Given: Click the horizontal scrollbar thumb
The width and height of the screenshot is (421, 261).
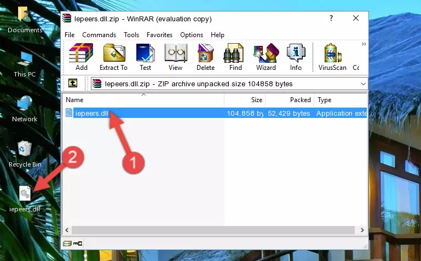Looking at the screenshot, I should pyautogui.click(x=213, y=230).
